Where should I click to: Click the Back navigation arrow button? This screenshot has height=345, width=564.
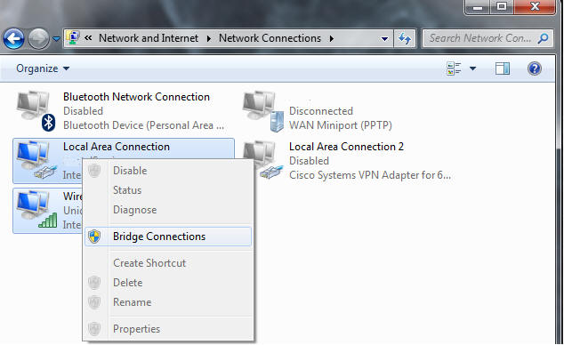[13, 38]
